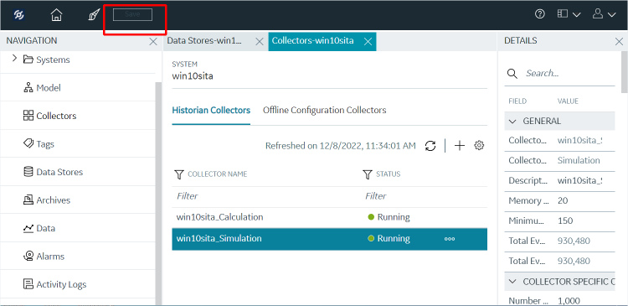Collapse the General section
The height and width of the screenshot is (306, 628).
[512, 121]
